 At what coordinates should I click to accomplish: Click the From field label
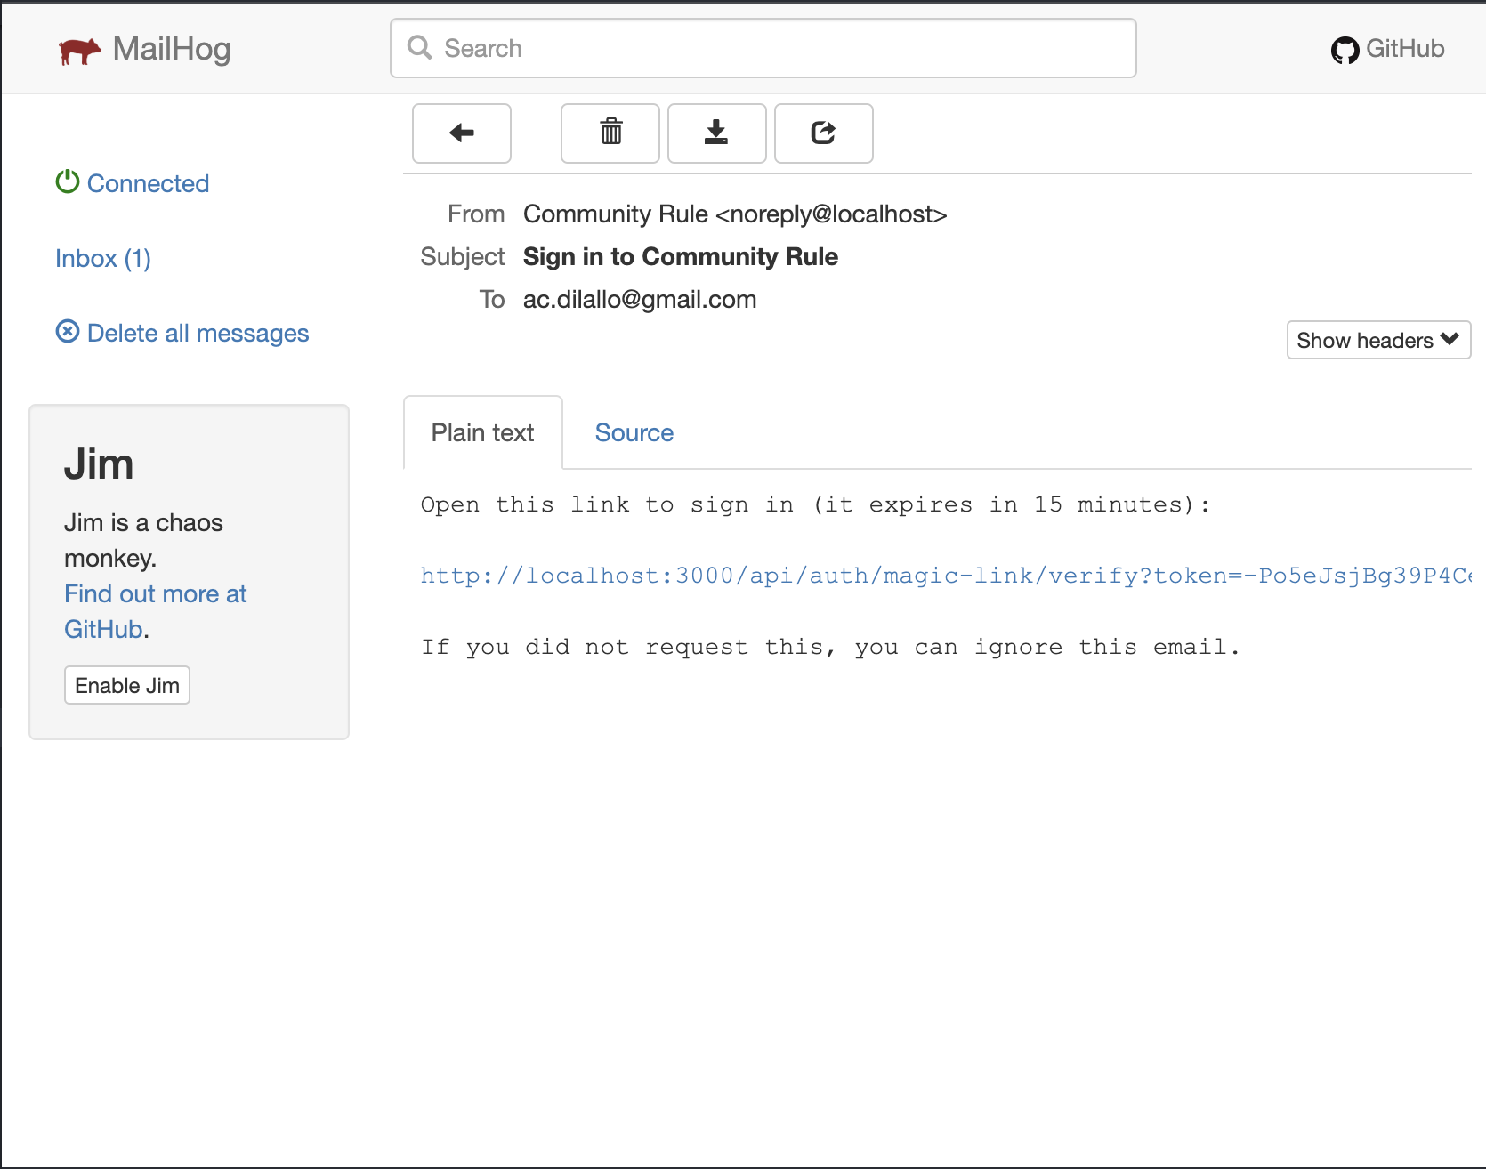476,214
